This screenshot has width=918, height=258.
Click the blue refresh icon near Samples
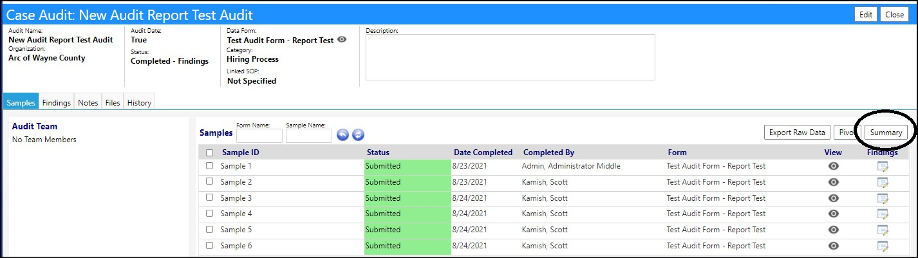click(x=358, y=134)
